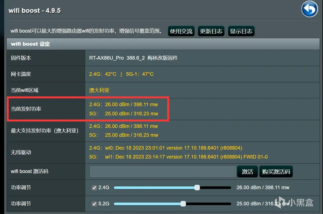The width and height of the screenshot is (323, 214).
Task: Click current power 26.00 dBm / 398.11 mw in the 当前发射功率 row
Action: click(131, 104)
